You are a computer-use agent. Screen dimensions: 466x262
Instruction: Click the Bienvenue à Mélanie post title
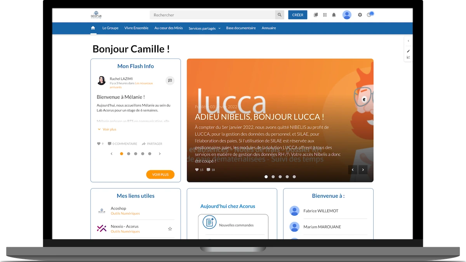(121, 97)
